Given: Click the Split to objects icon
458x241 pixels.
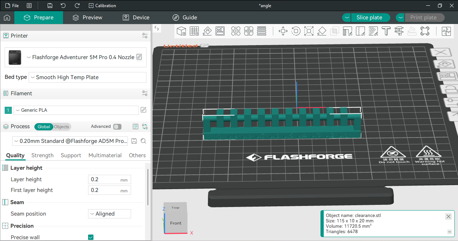Looking at the screenshot, I should click(x=236, y=31).
